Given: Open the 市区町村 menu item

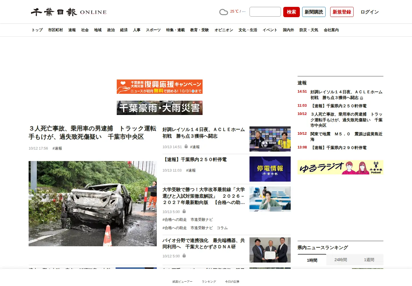Looking at the screenshot, I should [x=56, y=30].
